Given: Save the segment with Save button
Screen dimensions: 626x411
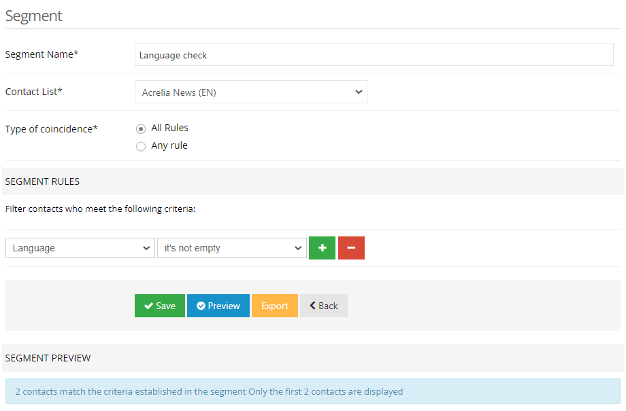Looking at the screenshot, I should 160,306.
